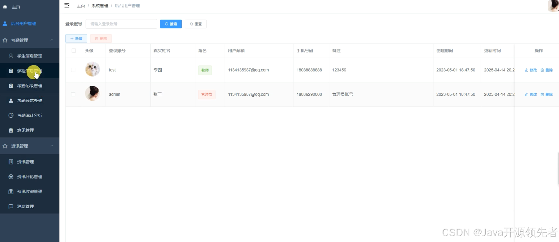Click the person icon beside 考勤异常处理

coord(11,101)
